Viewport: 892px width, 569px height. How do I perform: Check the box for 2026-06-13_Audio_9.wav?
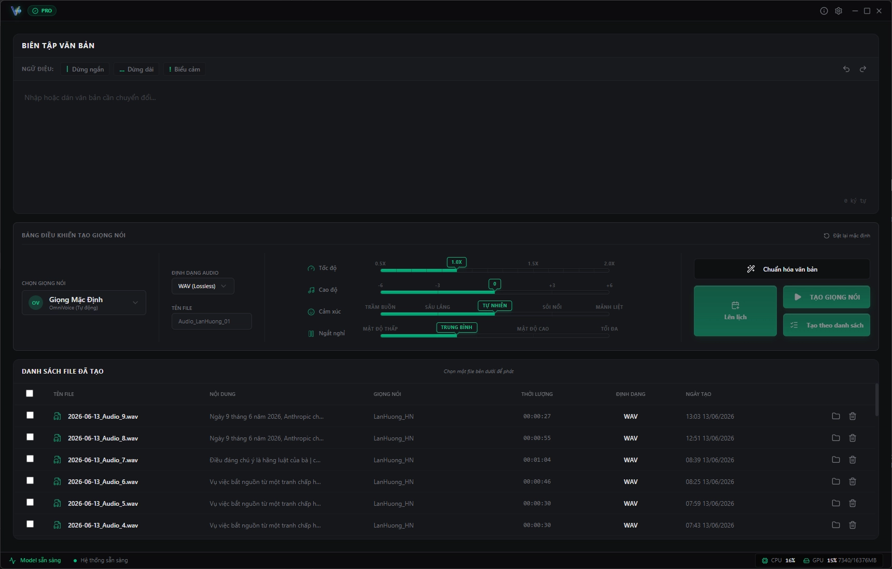pyautogui.click(x=30, y=415)
